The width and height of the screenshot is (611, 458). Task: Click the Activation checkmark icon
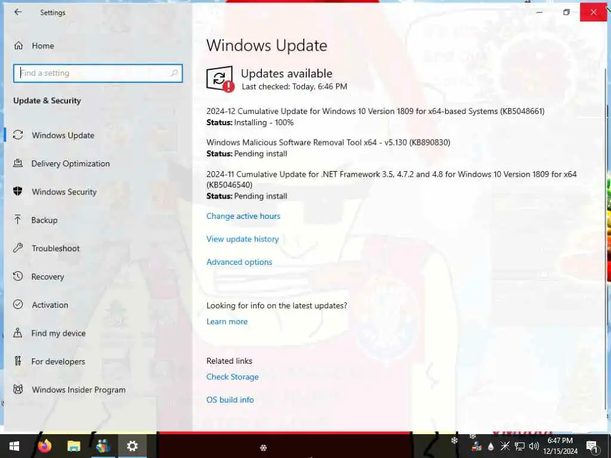tap(18, 304)
